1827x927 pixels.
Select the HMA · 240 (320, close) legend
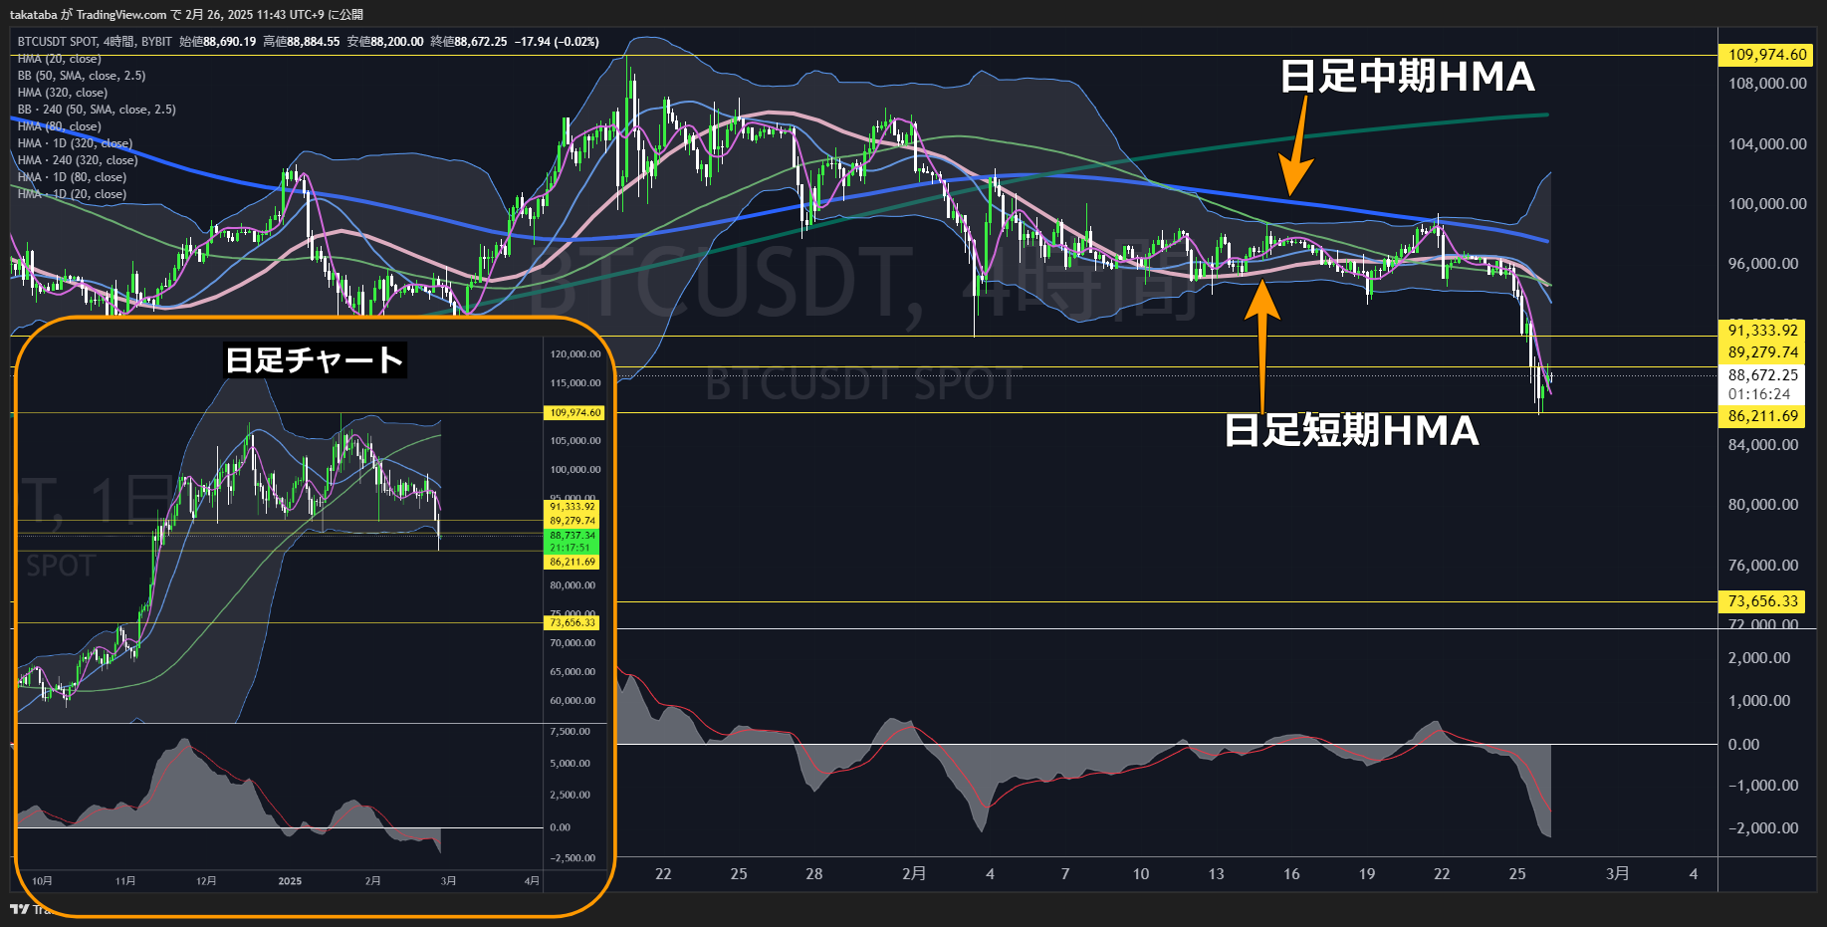click(x=78, y=160)
